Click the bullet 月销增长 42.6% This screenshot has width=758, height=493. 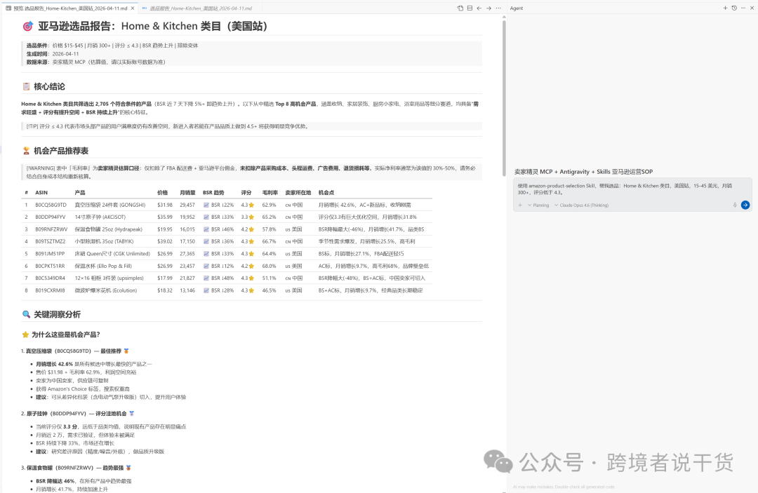click(x=94, y=364)
